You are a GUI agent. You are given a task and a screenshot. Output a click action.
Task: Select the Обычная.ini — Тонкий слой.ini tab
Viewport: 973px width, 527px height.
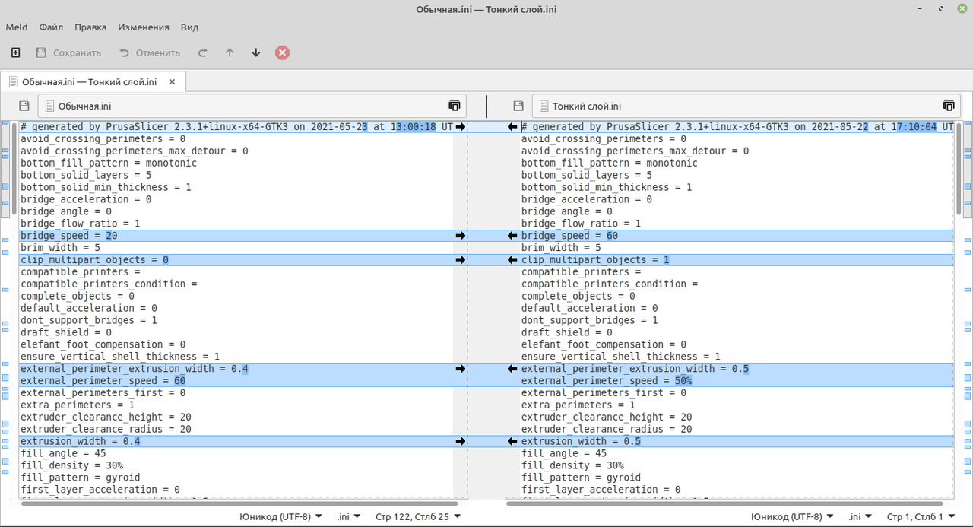pyautogui.click(x=93, y=82)
